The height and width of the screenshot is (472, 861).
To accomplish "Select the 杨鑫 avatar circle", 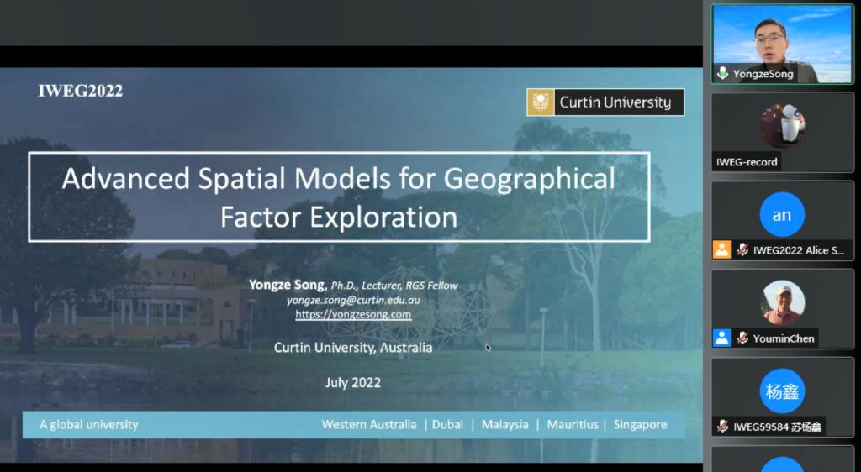I will [x=782, y=391].
